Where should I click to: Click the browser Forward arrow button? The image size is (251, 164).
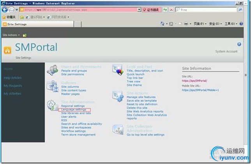(x=11, y=10)
